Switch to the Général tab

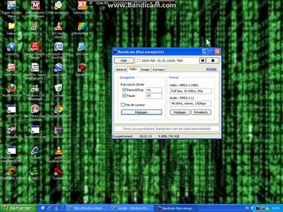[121, 69]
